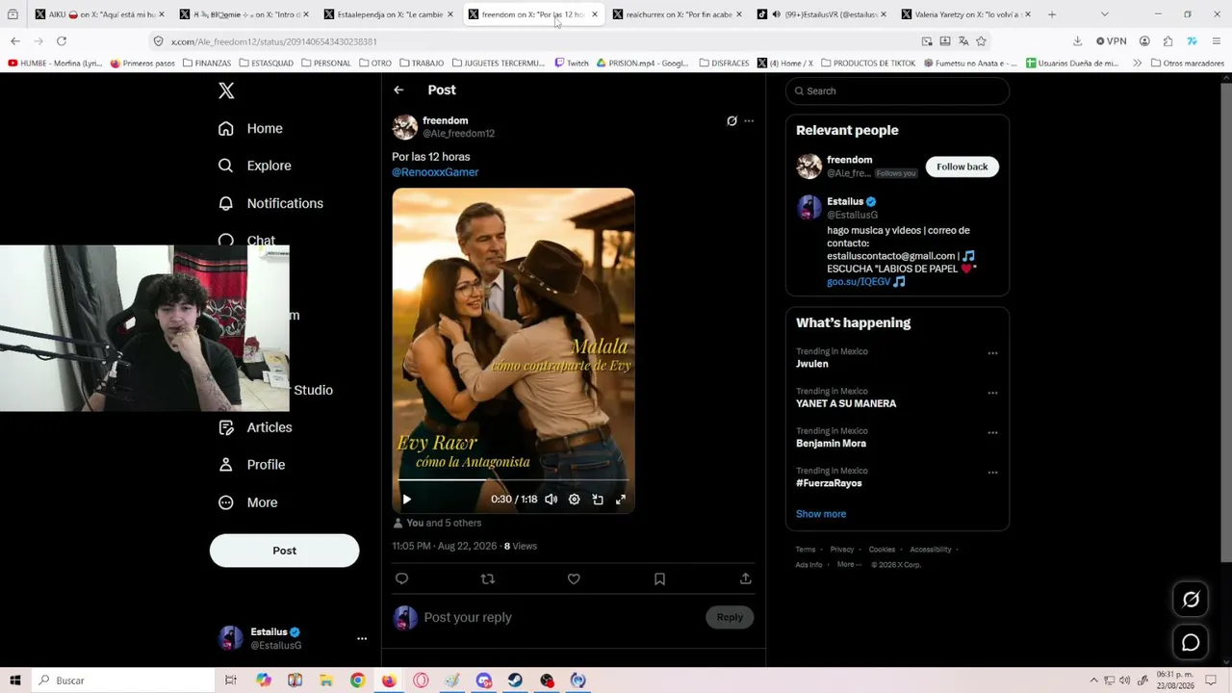Screen dimensions: 1232x693
Task: Open the floating Grok button
Action: pos(1191,600)
